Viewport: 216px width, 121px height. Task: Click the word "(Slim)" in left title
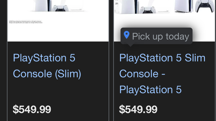(68, 73)
